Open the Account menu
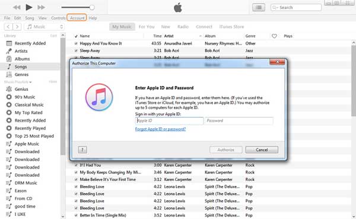 (x=77, y=18)
